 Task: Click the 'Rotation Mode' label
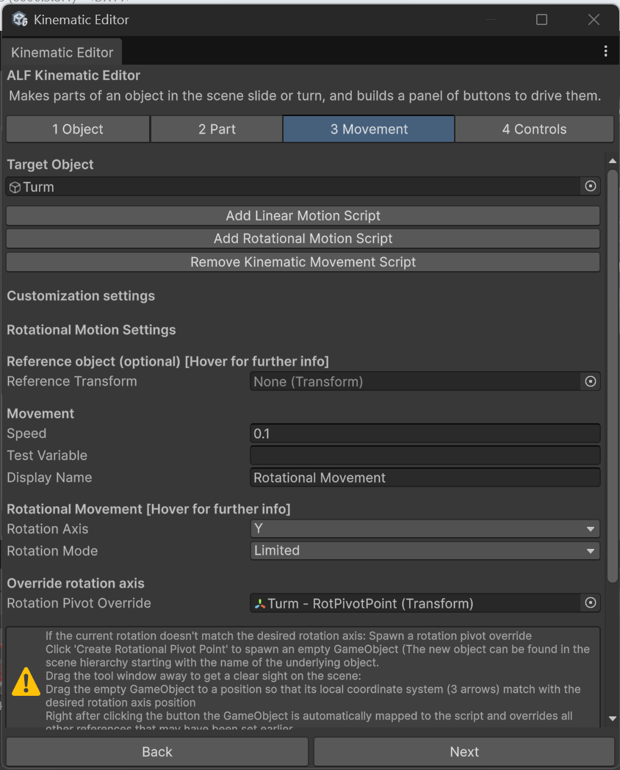coord(52,551)
